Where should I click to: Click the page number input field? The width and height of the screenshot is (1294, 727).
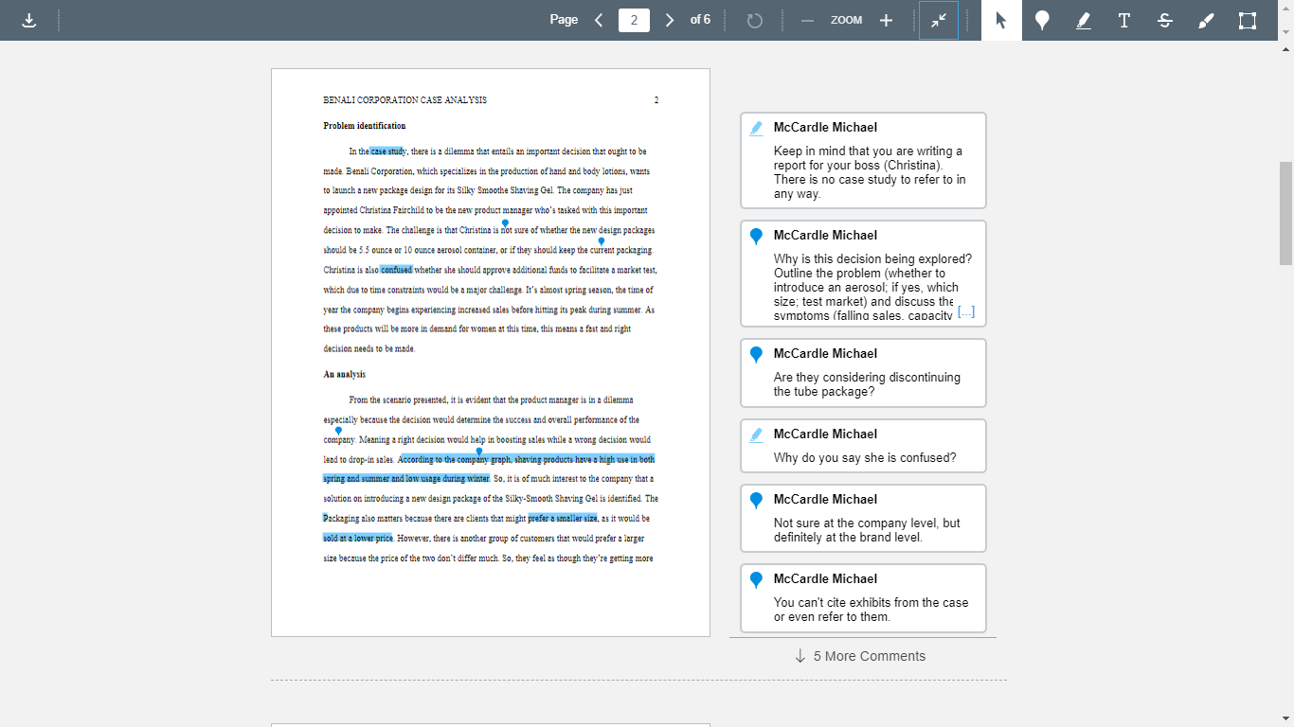point(634,20)
